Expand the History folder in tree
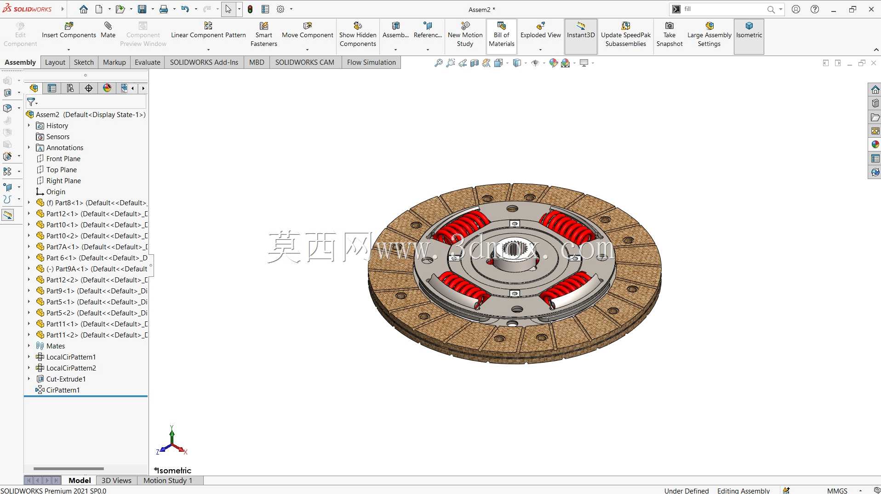The height and width of the screenshot is (494, 881). (29, 125)
